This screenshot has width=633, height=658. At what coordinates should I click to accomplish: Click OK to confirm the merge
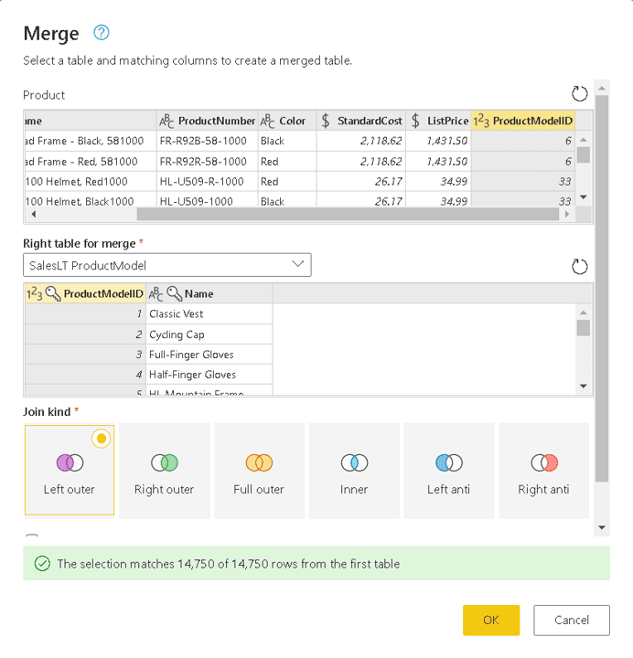coord(491,620)
